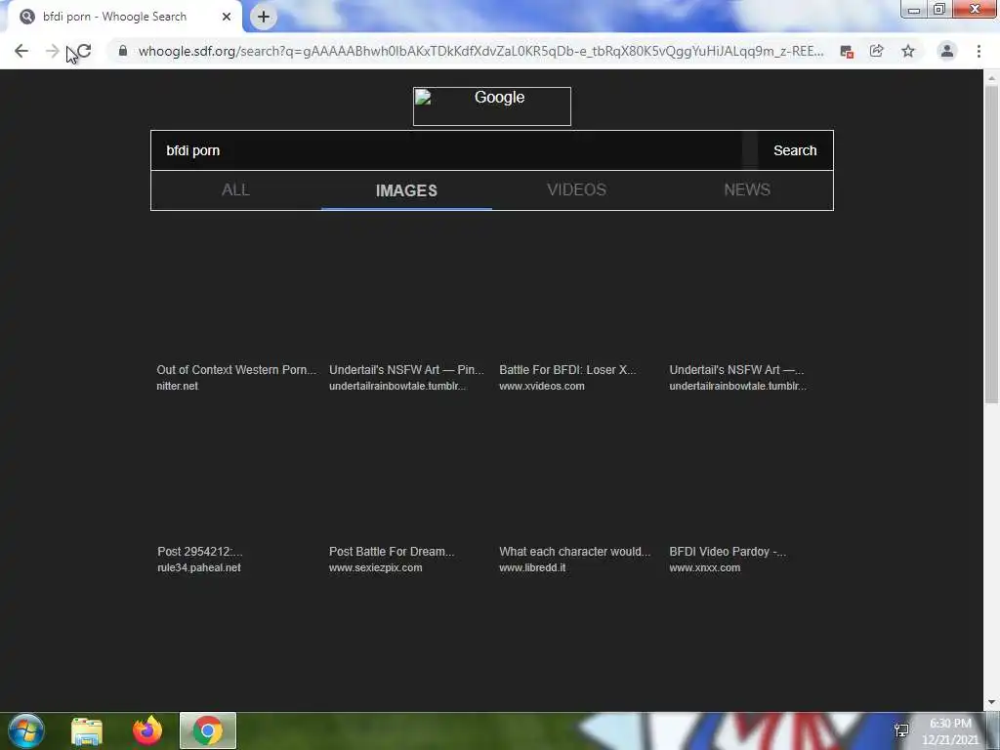The image size is (1000, 750).
Task: Bookmark this page with the star icon
Action: pos(908,51)
